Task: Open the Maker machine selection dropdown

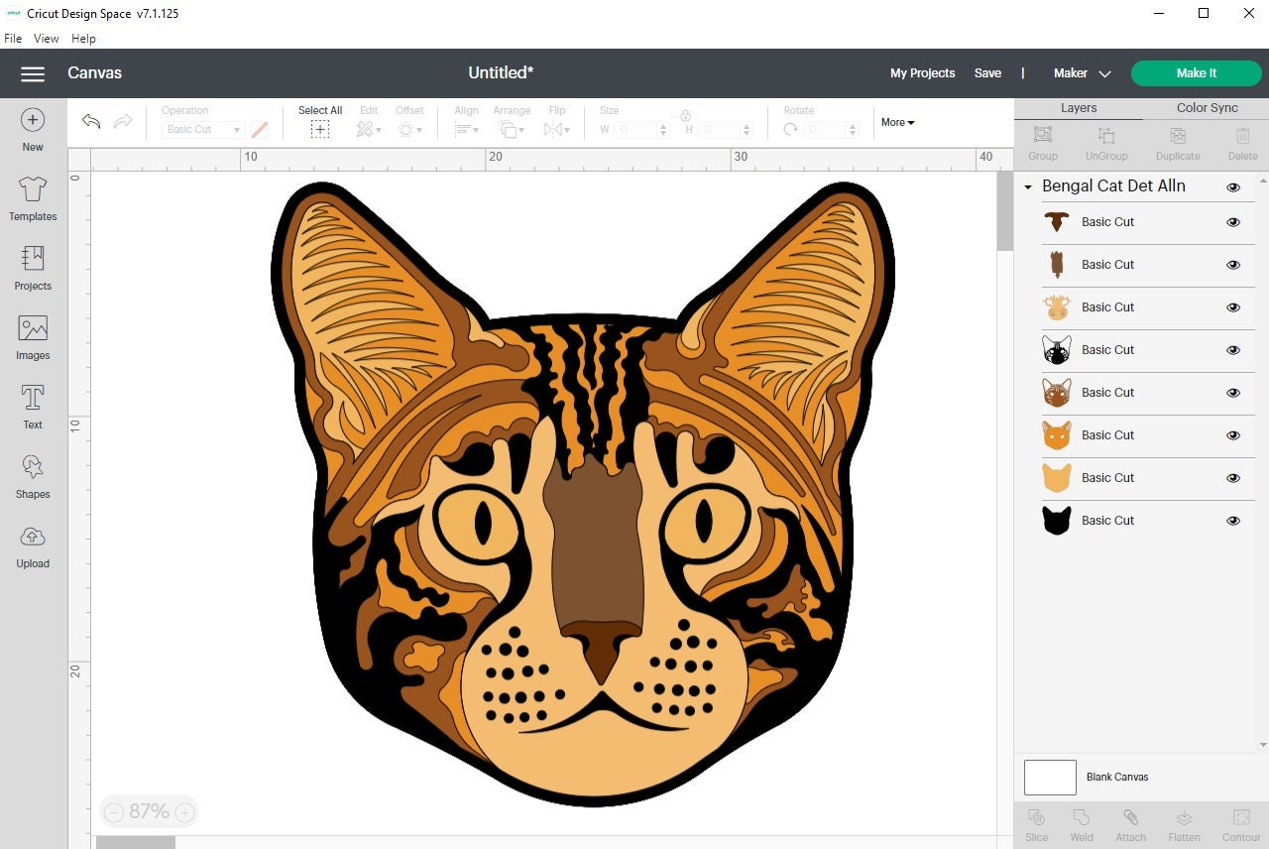Action: 1104,72
